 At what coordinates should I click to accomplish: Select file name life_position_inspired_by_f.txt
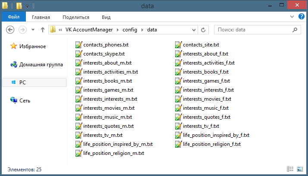click(x=216, y=135)
